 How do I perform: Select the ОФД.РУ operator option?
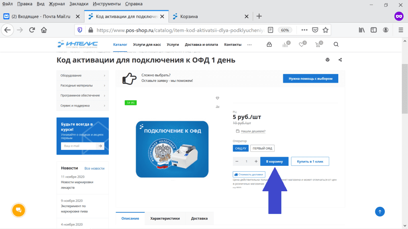pyautogui.click(x=241, y=148)
